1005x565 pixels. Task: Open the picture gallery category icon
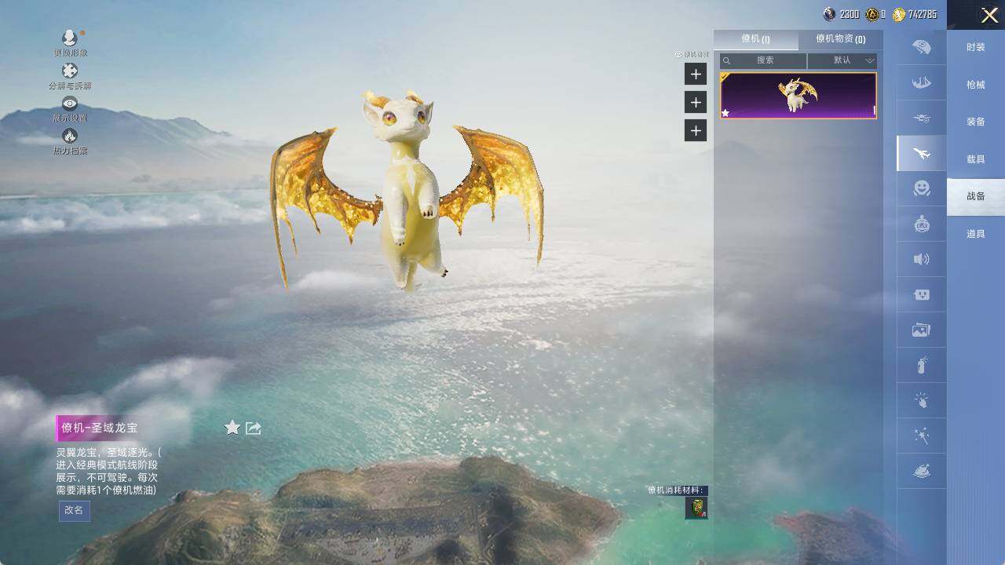tap(922, 330)
